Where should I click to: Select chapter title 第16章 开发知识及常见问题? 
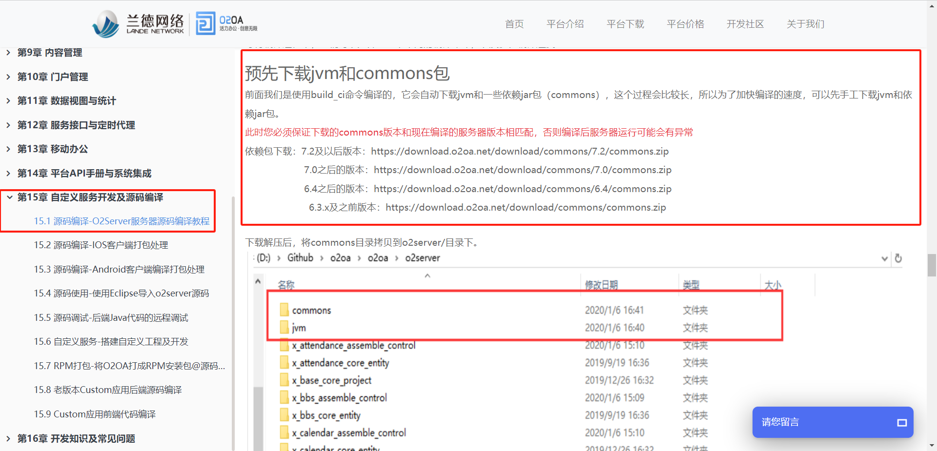point(76,438)
